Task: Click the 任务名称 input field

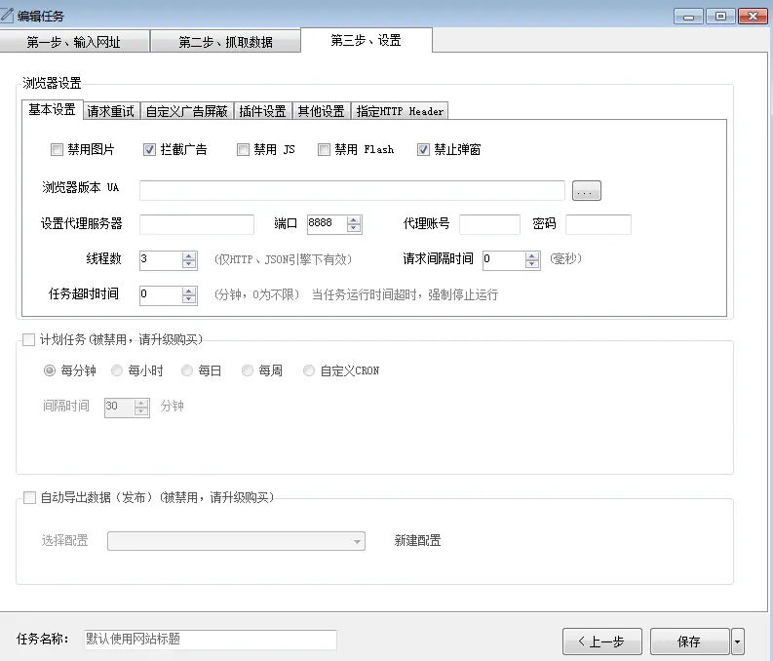Action: (211, 640)
